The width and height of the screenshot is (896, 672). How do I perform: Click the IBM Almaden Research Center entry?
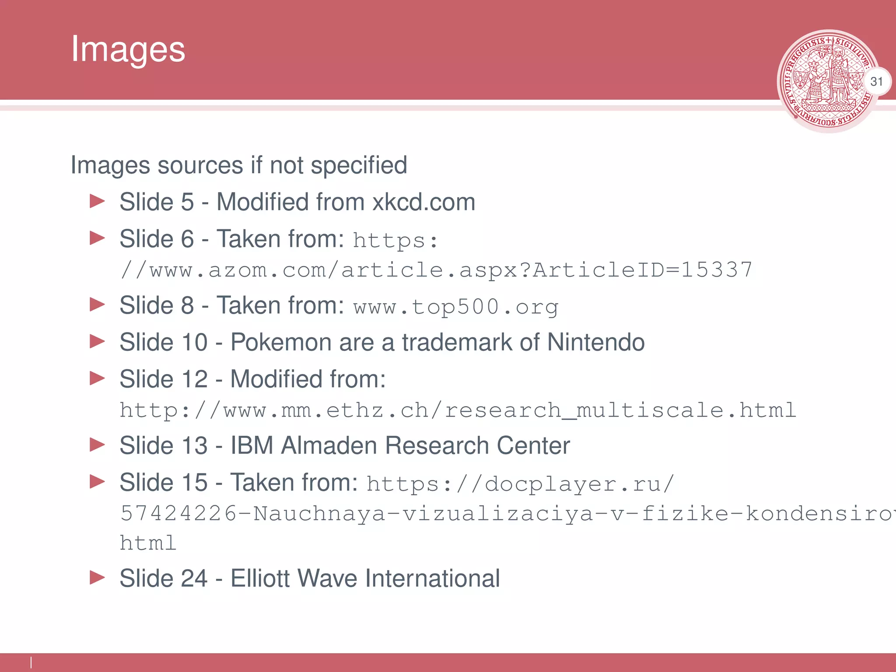(345, 445)
